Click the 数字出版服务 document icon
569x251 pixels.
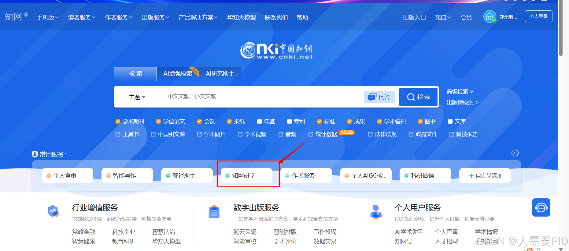pyautogui.click(x=214, y=212)
